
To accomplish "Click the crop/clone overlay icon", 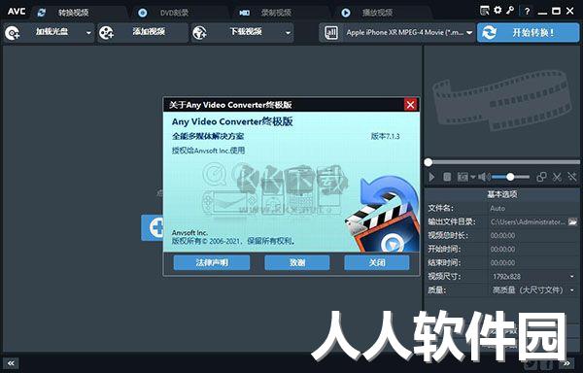I will 542,177.
